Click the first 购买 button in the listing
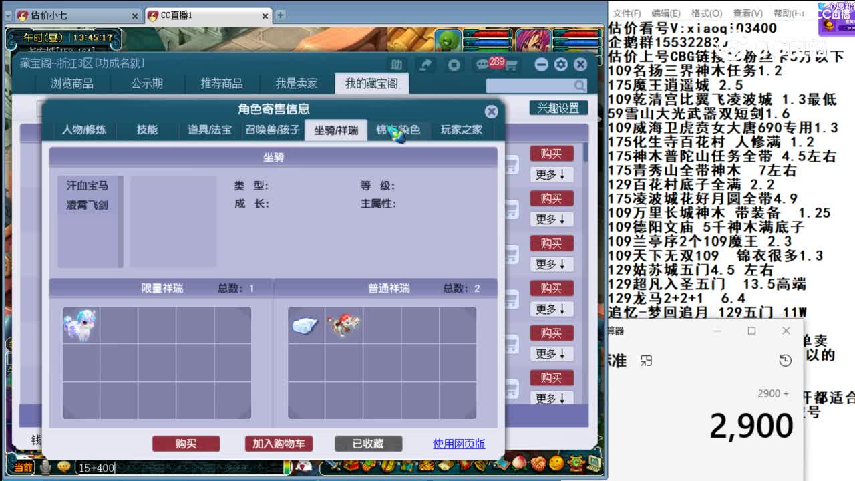The image size is (855, 481). pyautogui.click(x=551, y=154)
